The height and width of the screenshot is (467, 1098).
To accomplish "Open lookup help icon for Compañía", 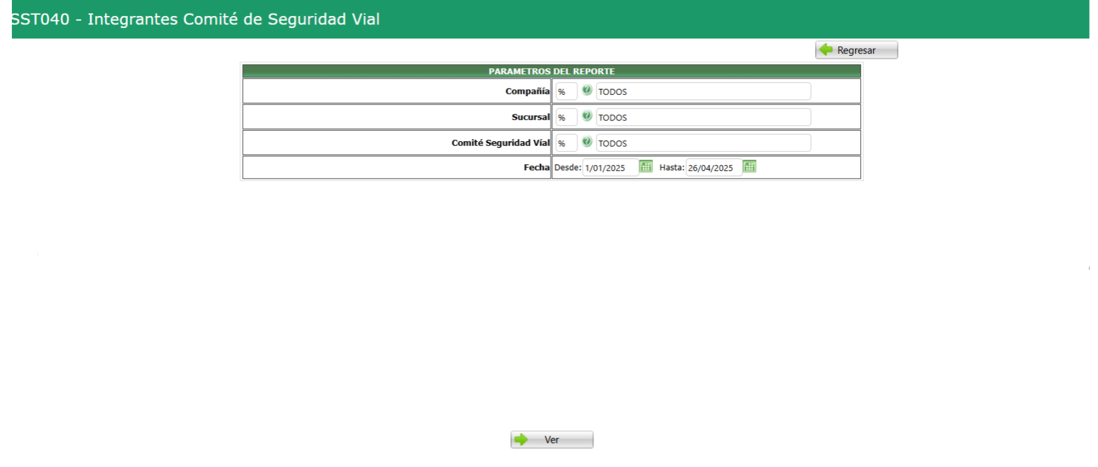I will point(587,90).
